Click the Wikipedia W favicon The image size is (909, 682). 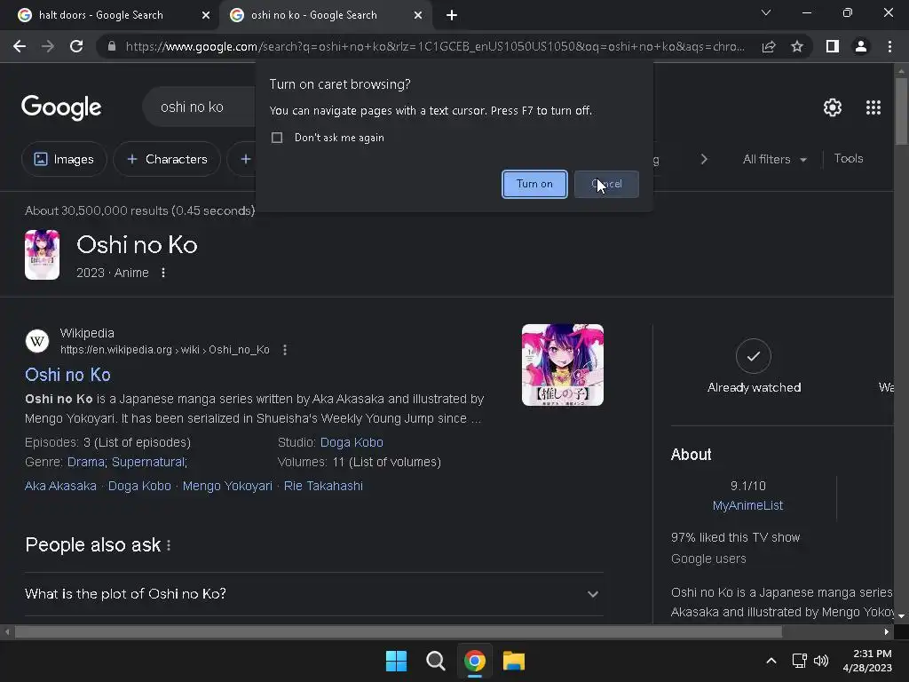tap(37, 341)
